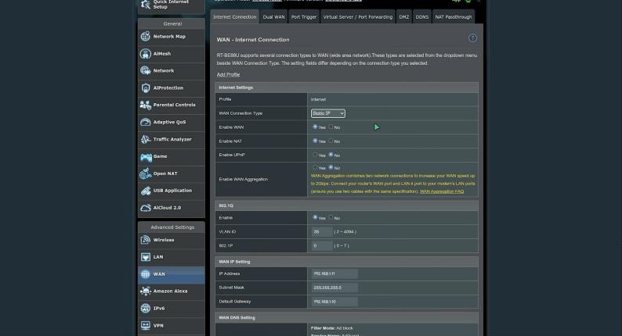The image size is (622, 336).
Task: Open the VPN sidebar icon
Action: pyautogui.click(x=146, y=325)
